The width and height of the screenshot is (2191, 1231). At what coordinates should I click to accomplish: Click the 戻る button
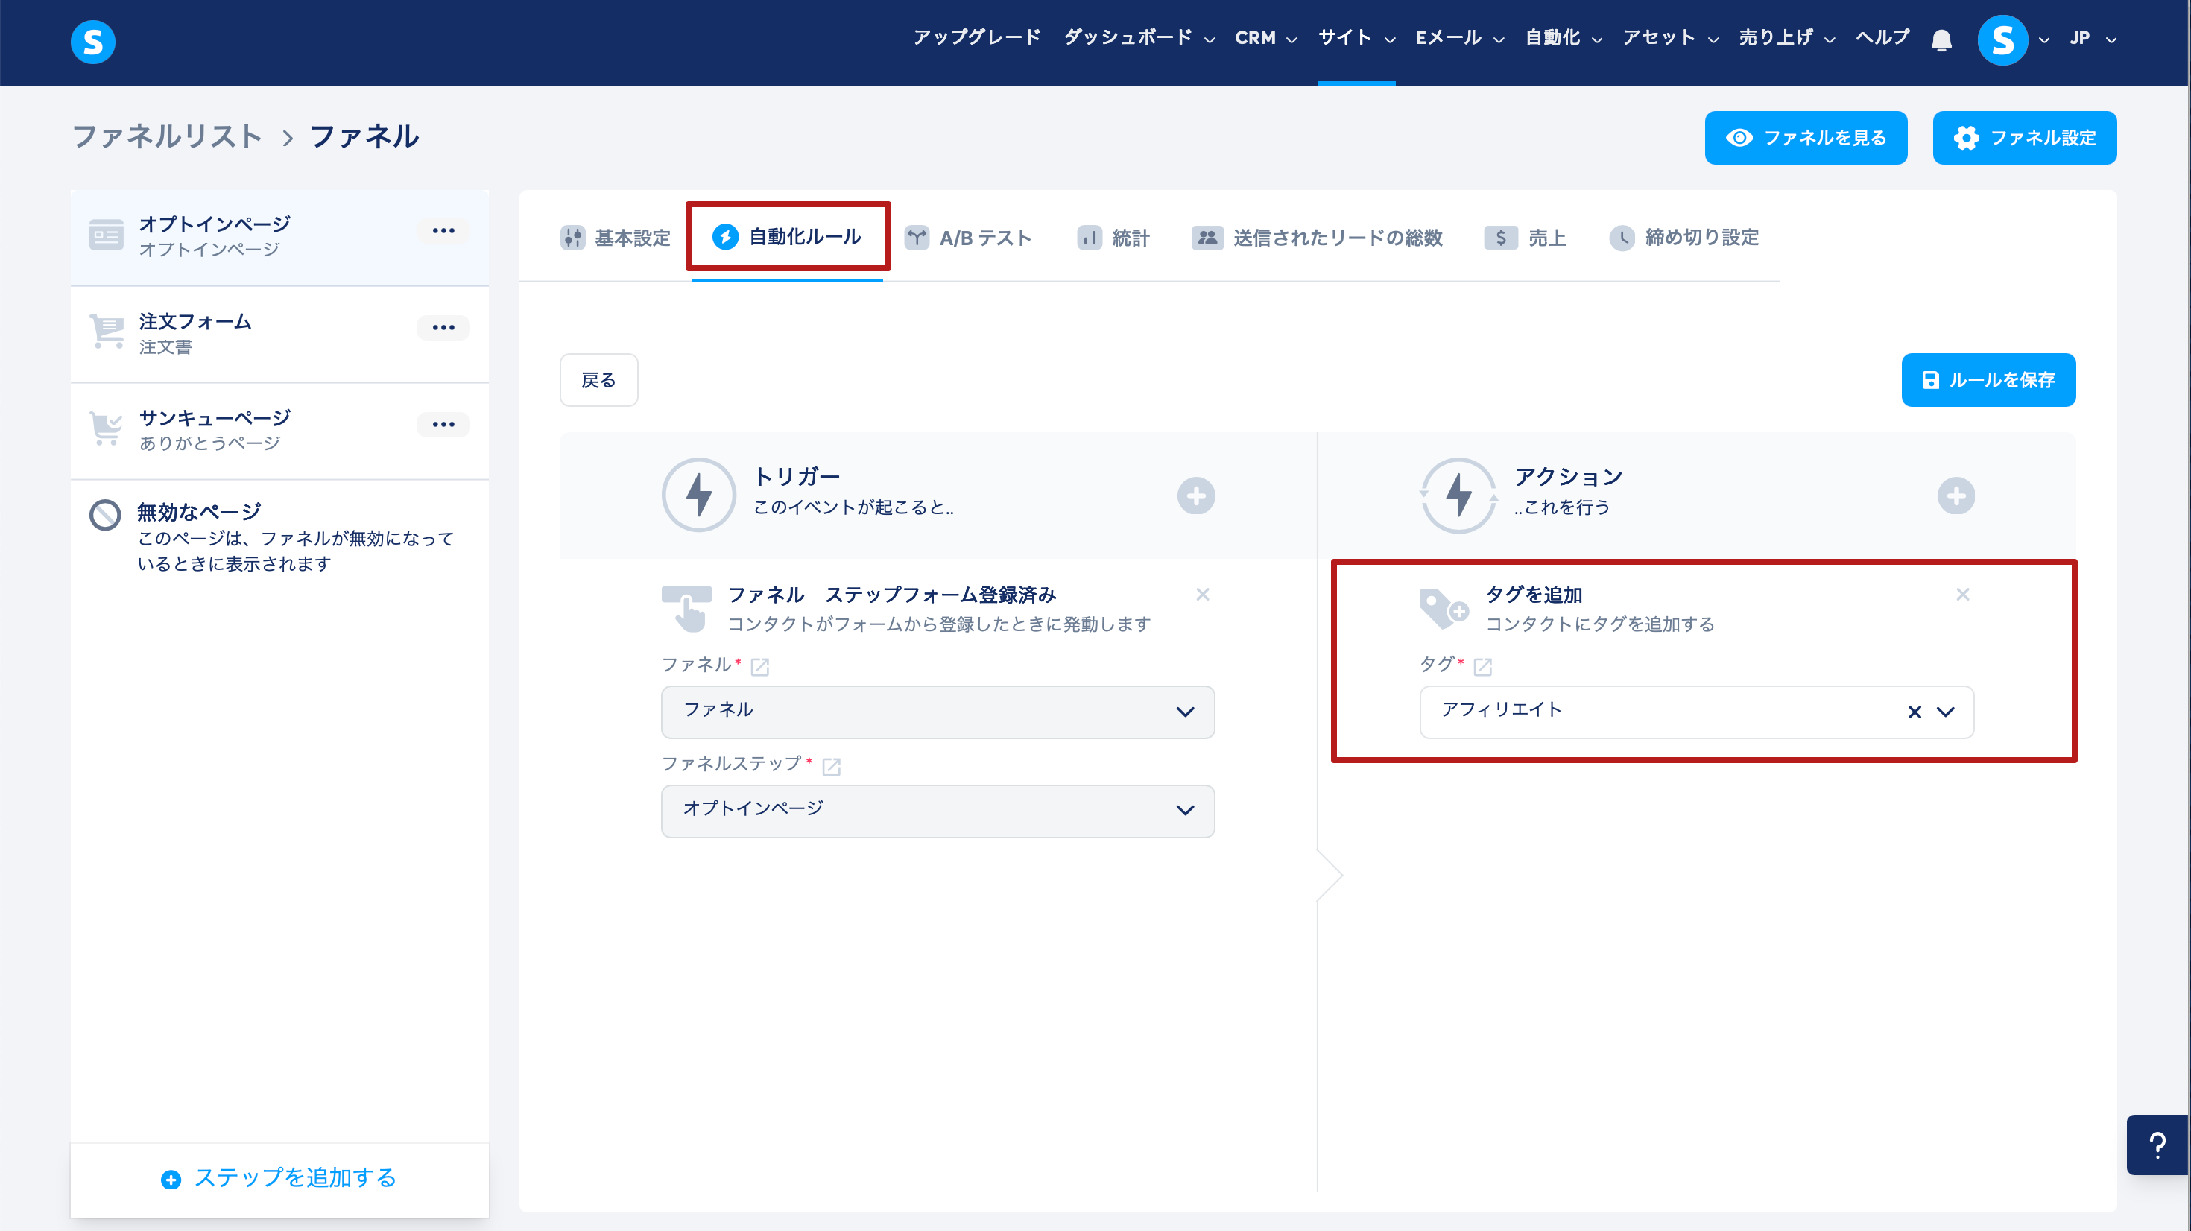point(598,380)
